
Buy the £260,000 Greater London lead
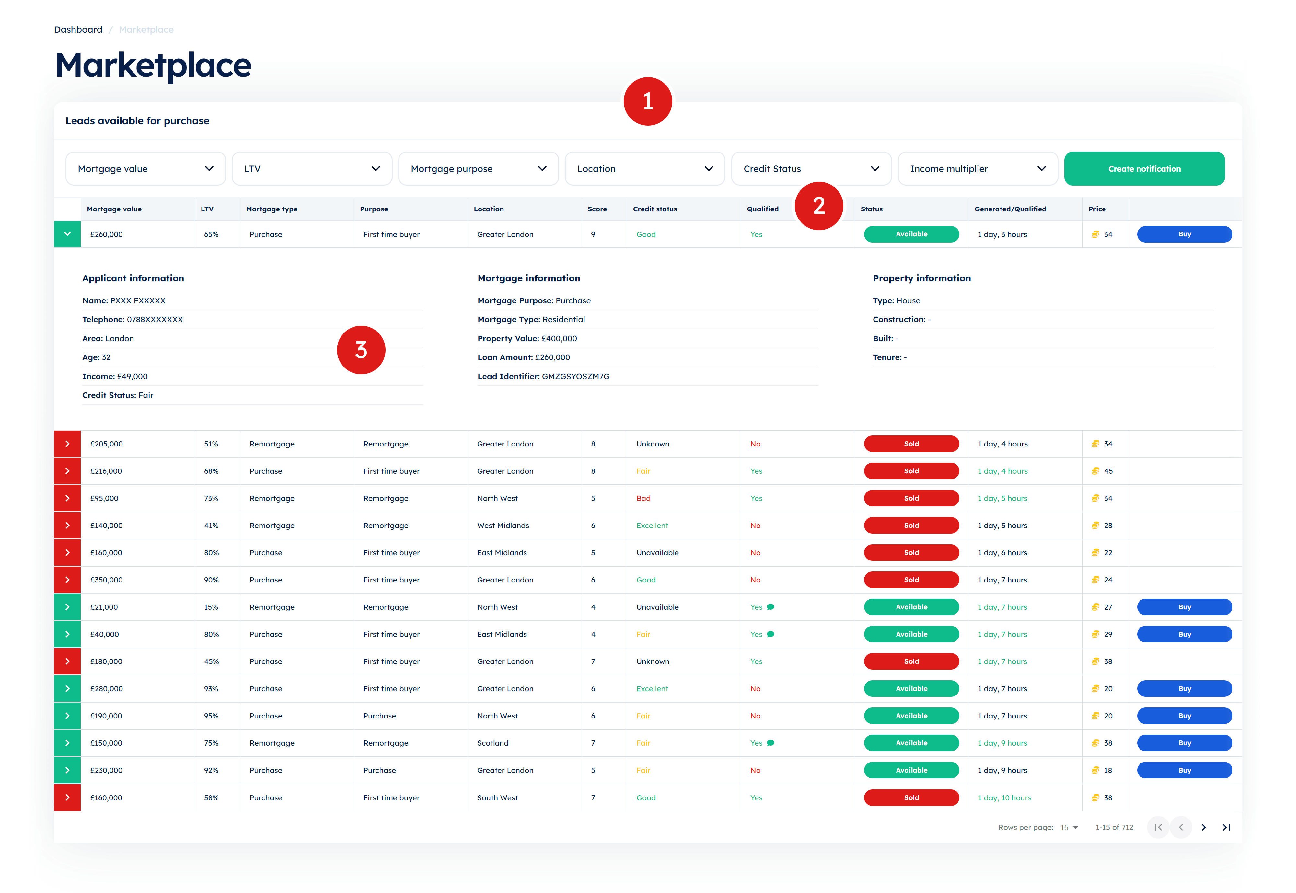click(x=1185, y=234)
